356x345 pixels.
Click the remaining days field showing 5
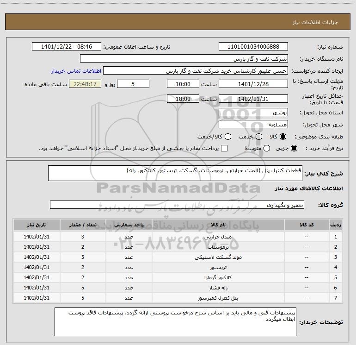pyautogui.click(x=133, y=84)
